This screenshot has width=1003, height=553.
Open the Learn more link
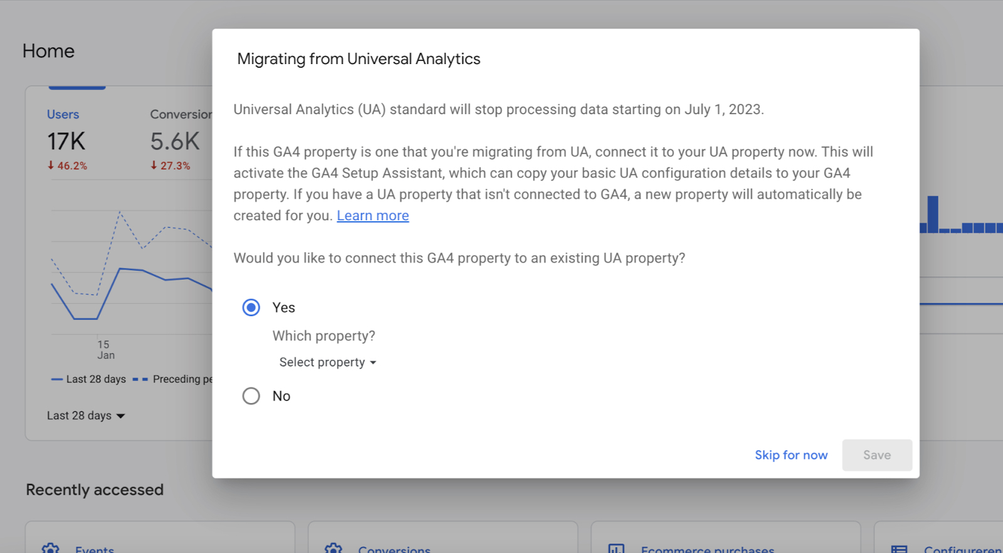[x=372, y=216]
